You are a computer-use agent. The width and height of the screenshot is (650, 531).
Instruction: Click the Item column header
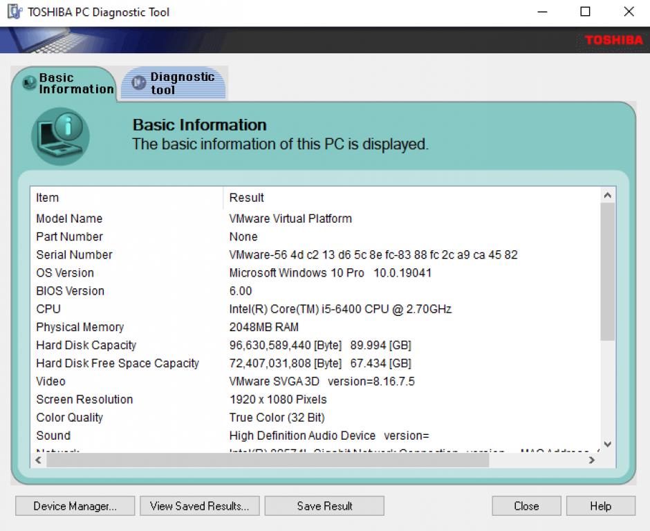(127, 197)
